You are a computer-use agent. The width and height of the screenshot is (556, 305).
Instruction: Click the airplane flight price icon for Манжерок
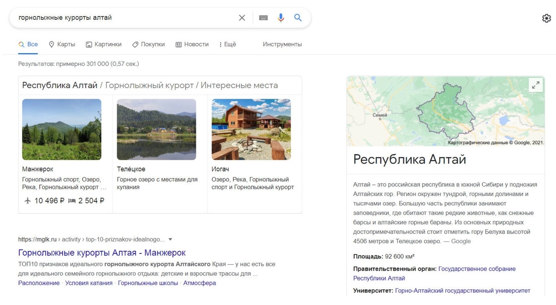coord(28,201)
